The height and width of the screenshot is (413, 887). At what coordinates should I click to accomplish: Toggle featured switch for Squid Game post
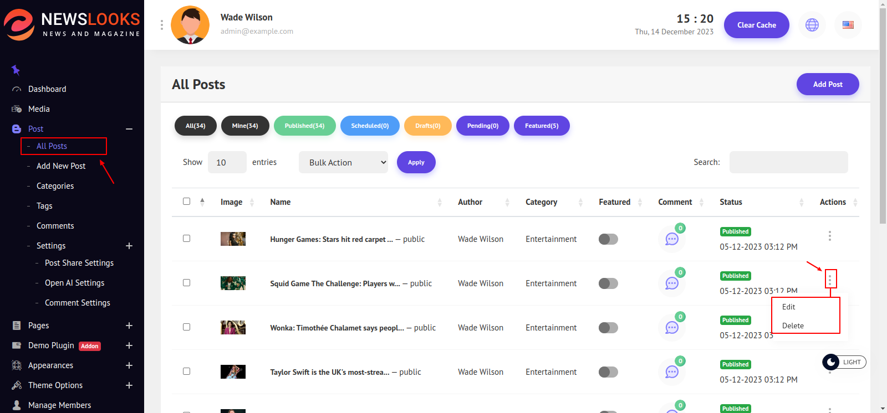(x=608, y=283)
